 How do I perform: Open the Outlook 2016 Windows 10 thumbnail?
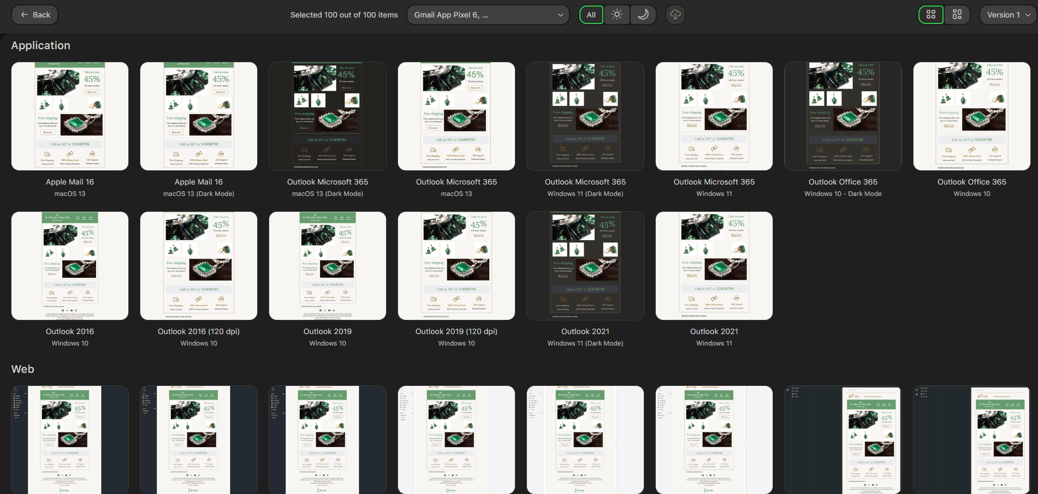pos(70,266)
